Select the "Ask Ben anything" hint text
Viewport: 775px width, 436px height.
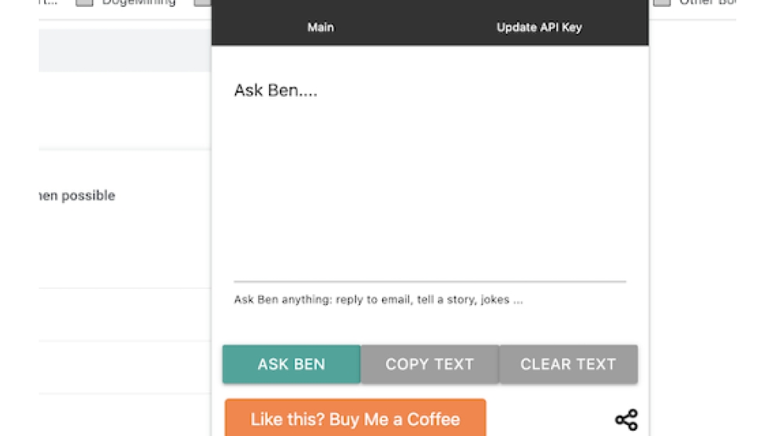378,300
